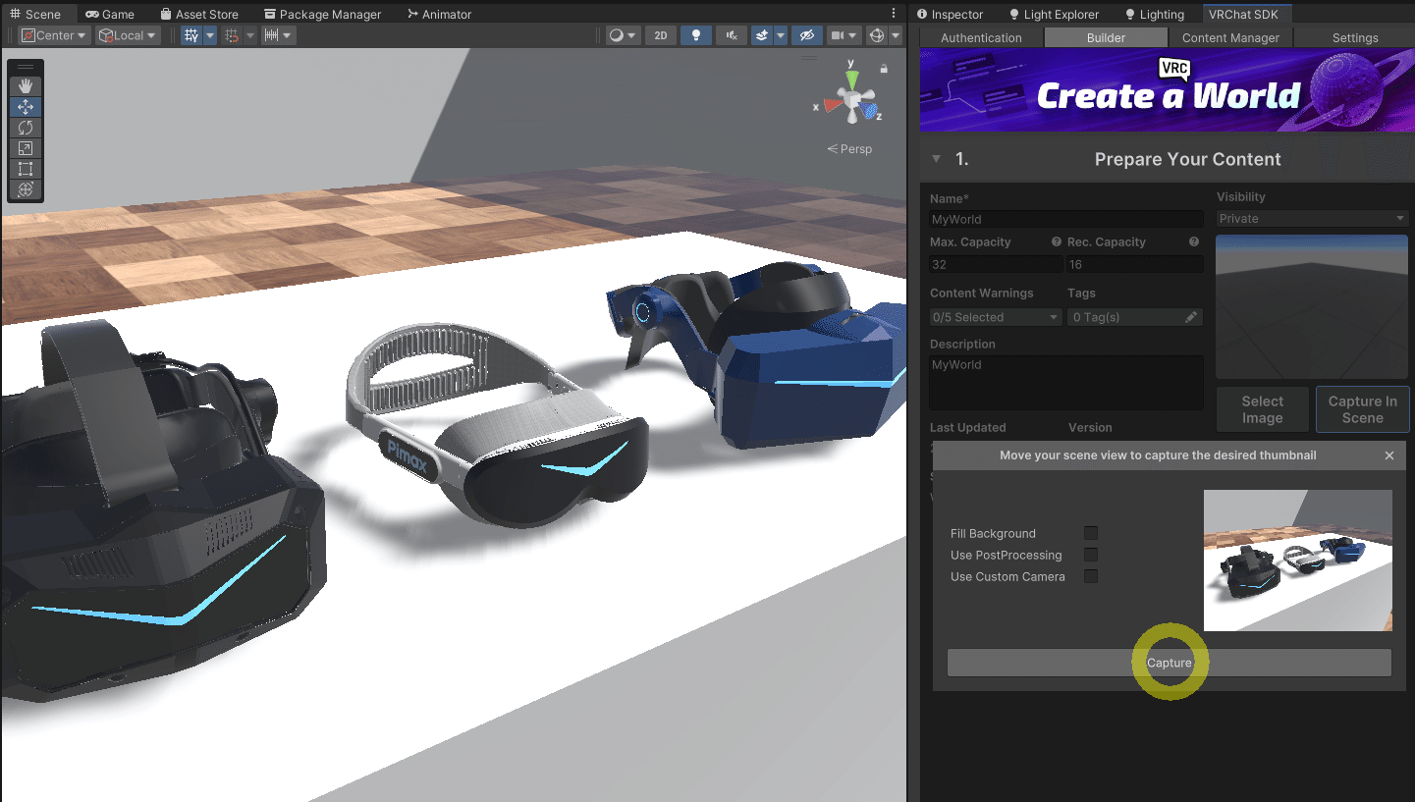This screenshot has width=1415, height=802.
Task: Click the Select Image button
Action: [1262, 409]
